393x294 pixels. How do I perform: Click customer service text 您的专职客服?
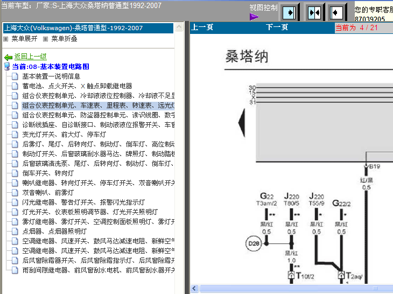click(x=374, y=10)
